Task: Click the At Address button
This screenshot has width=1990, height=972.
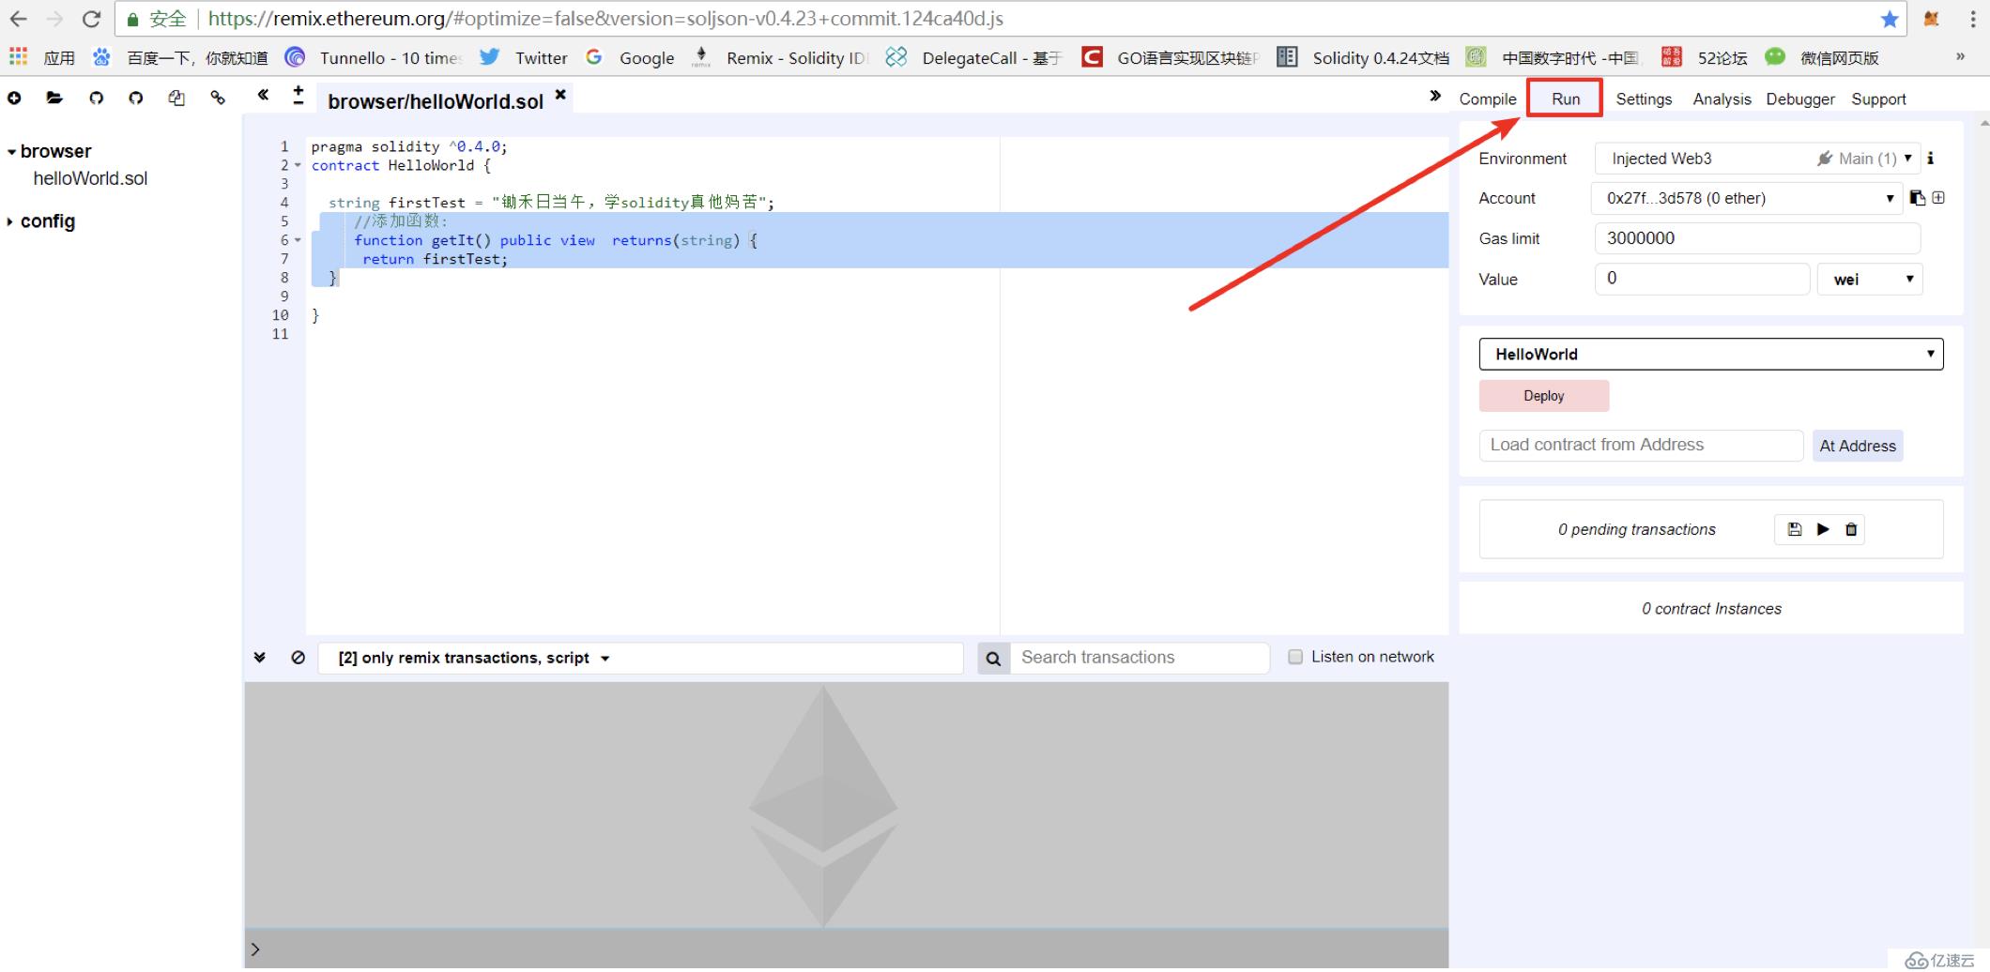Action: pyautogui.click(x=1857, y=446)
